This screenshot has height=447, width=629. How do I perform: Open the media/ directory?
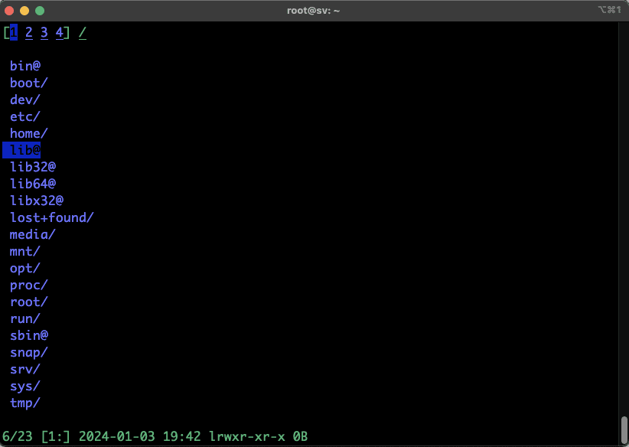point(33,234)
